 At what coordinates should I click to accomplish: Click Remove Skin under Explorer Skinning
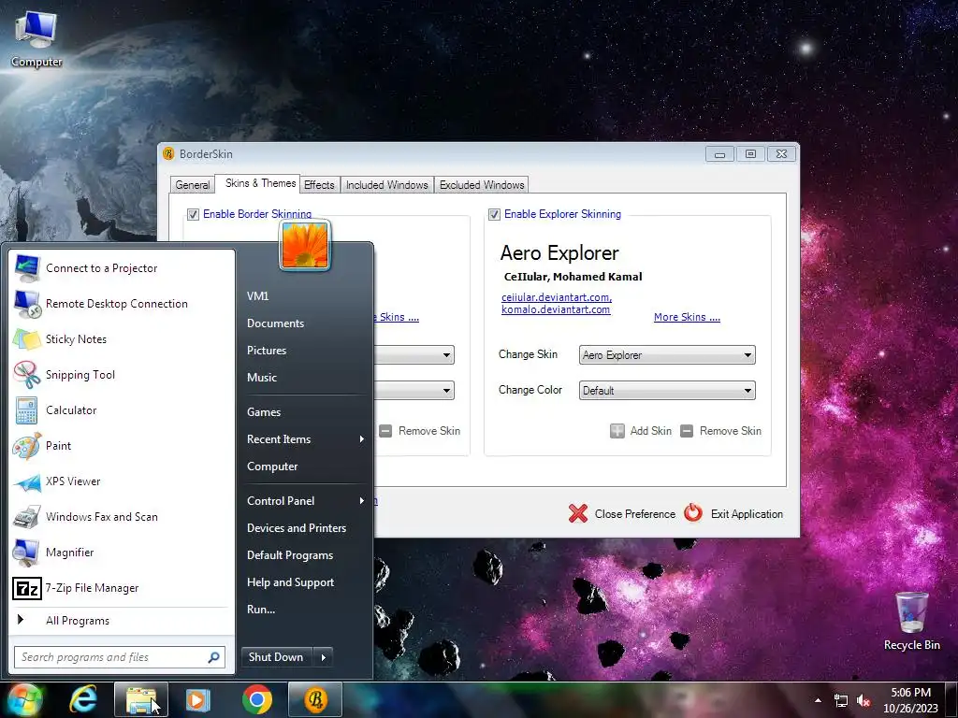click(x=721, y=431)
